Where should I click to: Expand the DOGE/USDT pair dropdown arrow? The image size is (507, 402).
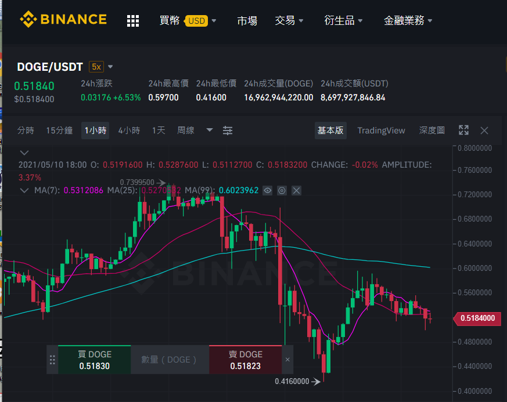[x=110, y=67]
